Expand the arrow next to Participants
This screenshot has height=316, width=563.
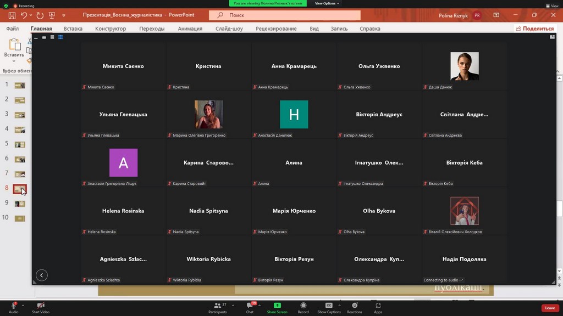(x=233, y=305)
